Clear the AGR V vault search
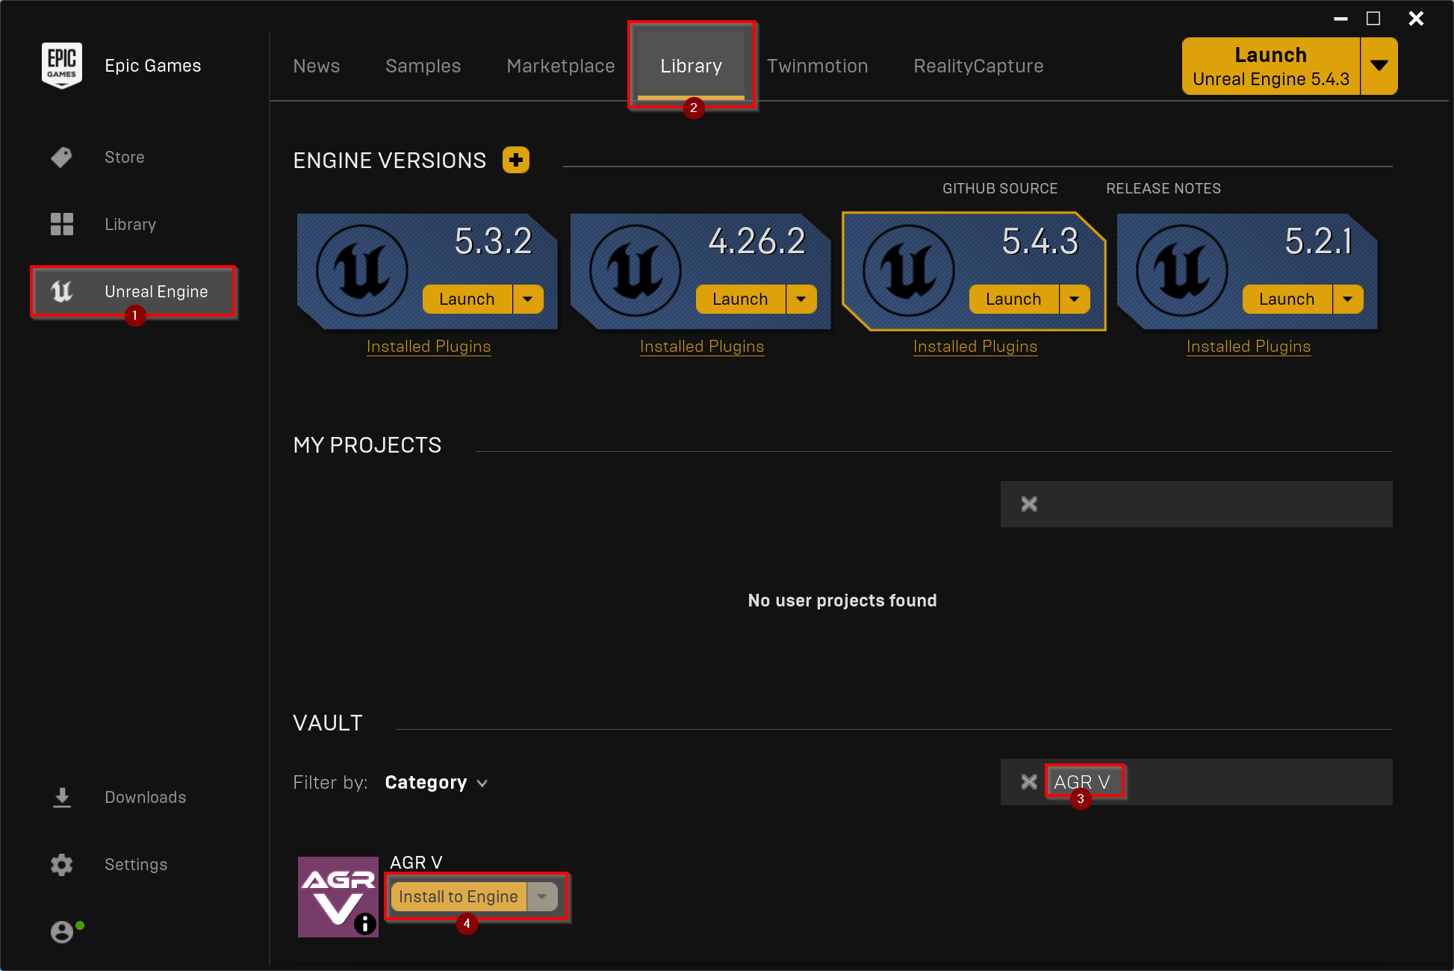 (x=1029, y=782)
